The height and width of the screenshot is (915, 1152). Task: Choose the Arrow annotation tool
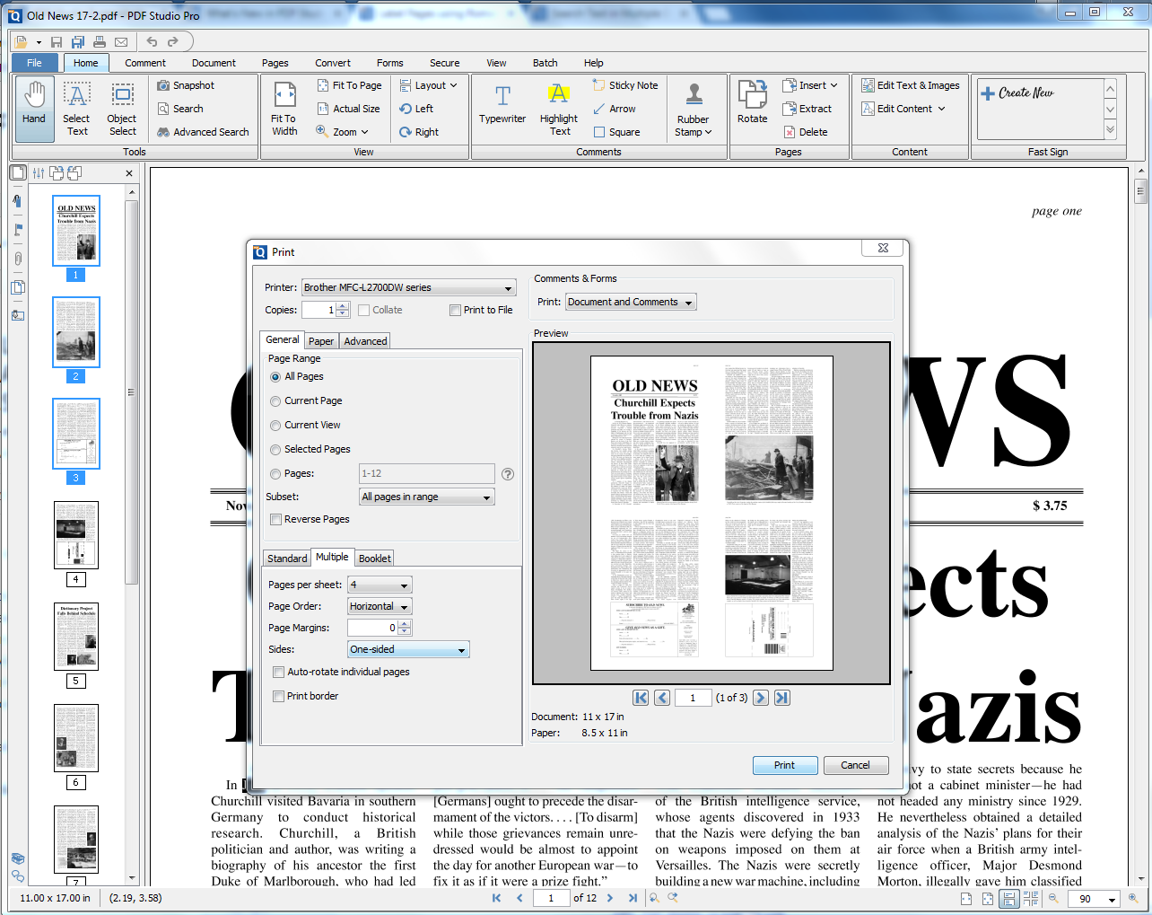coord(615,109)
